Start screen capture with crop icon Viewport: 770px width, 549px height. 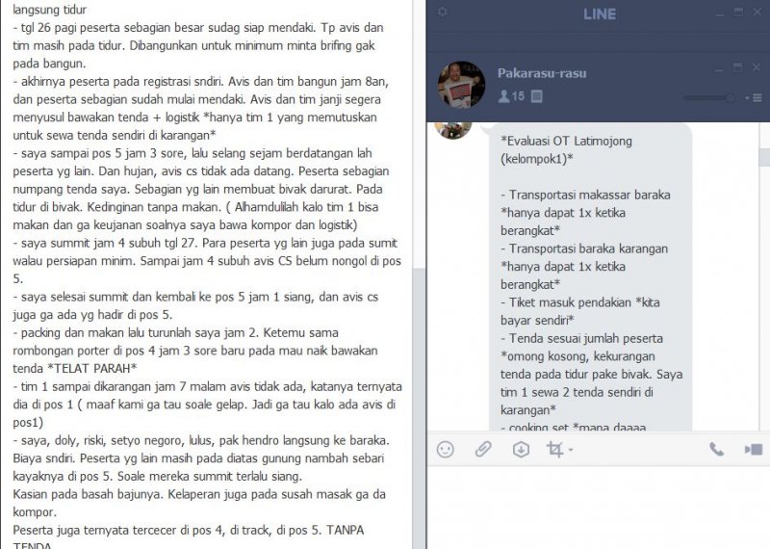(x=555, y=449)
